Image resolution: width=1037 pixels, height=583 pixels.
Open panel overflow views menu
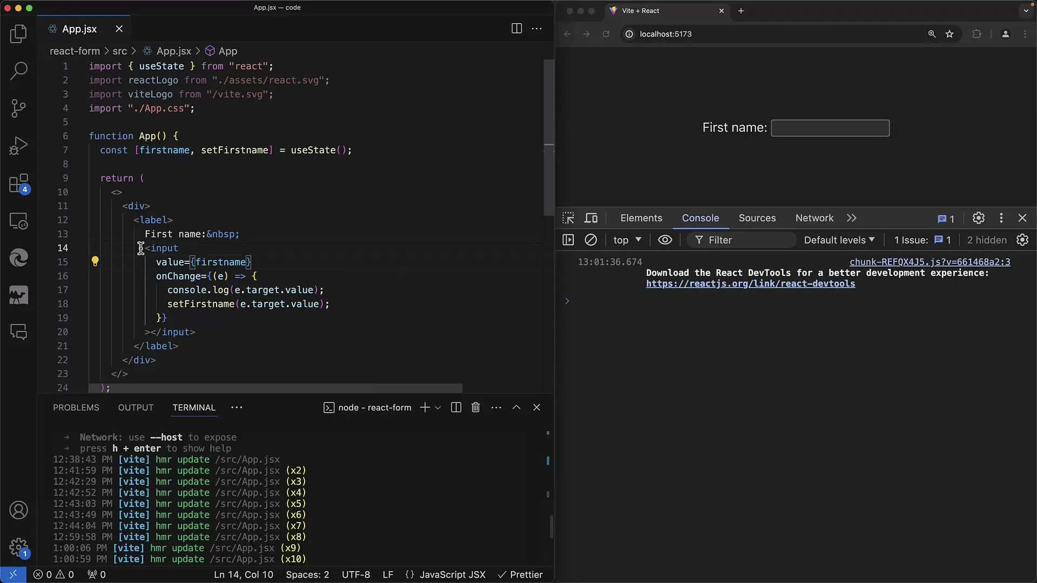(x=237, y=408)
